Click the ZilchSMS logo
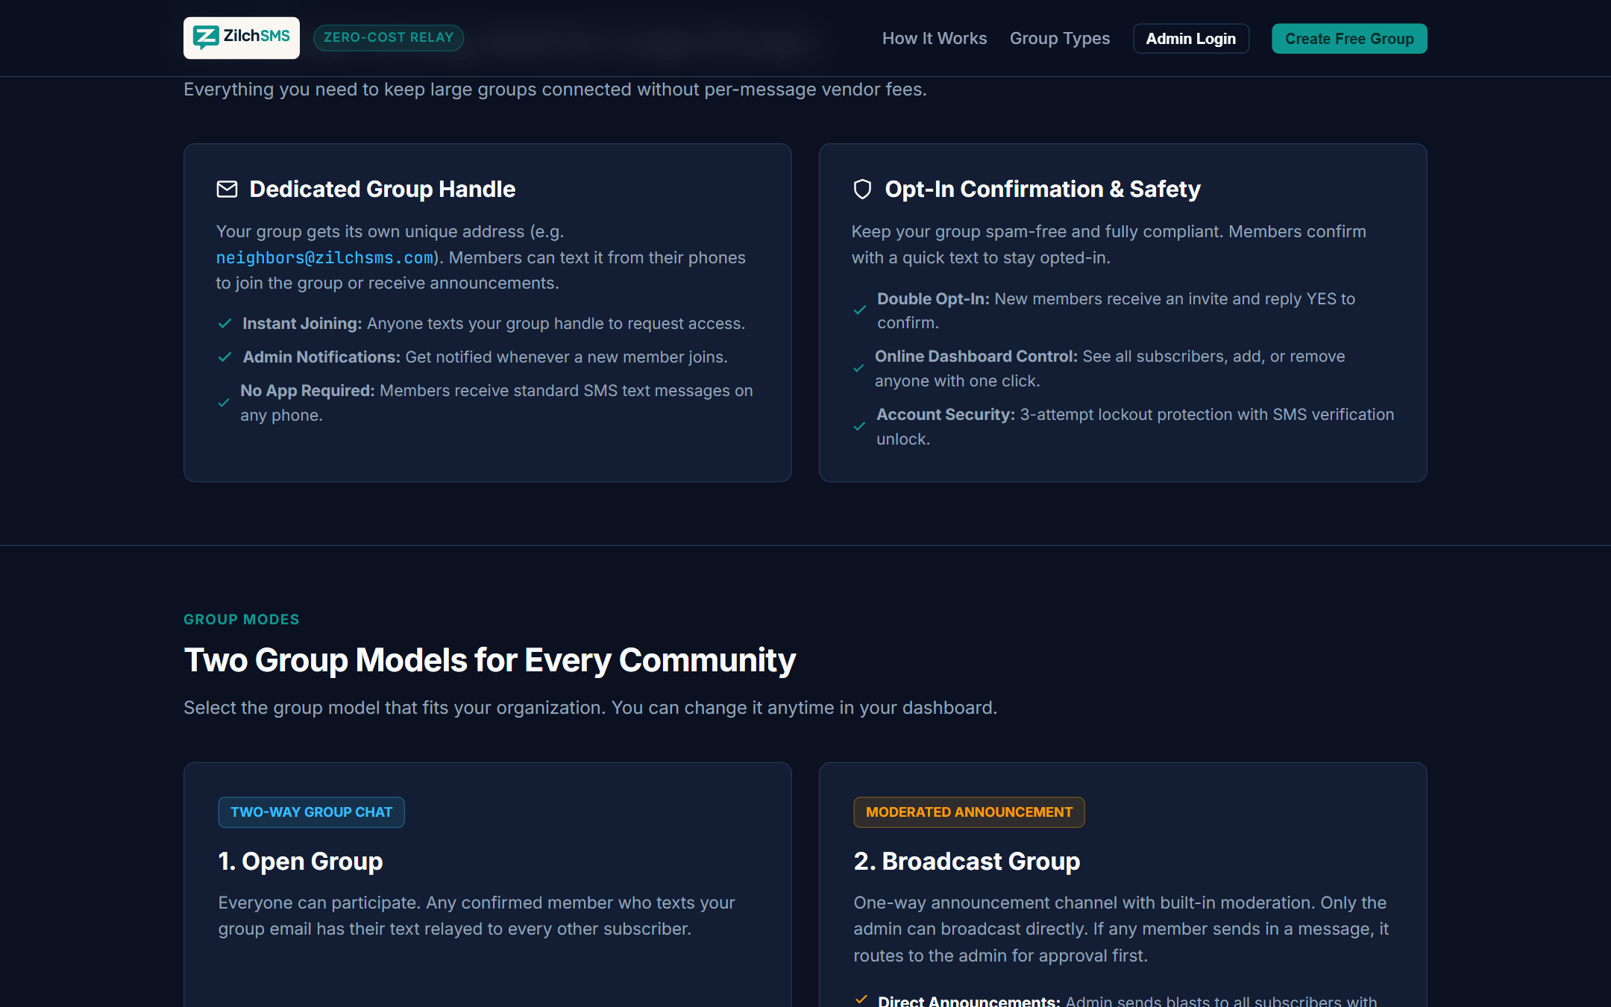1611x1007 pixels. (x=242, y=37)
